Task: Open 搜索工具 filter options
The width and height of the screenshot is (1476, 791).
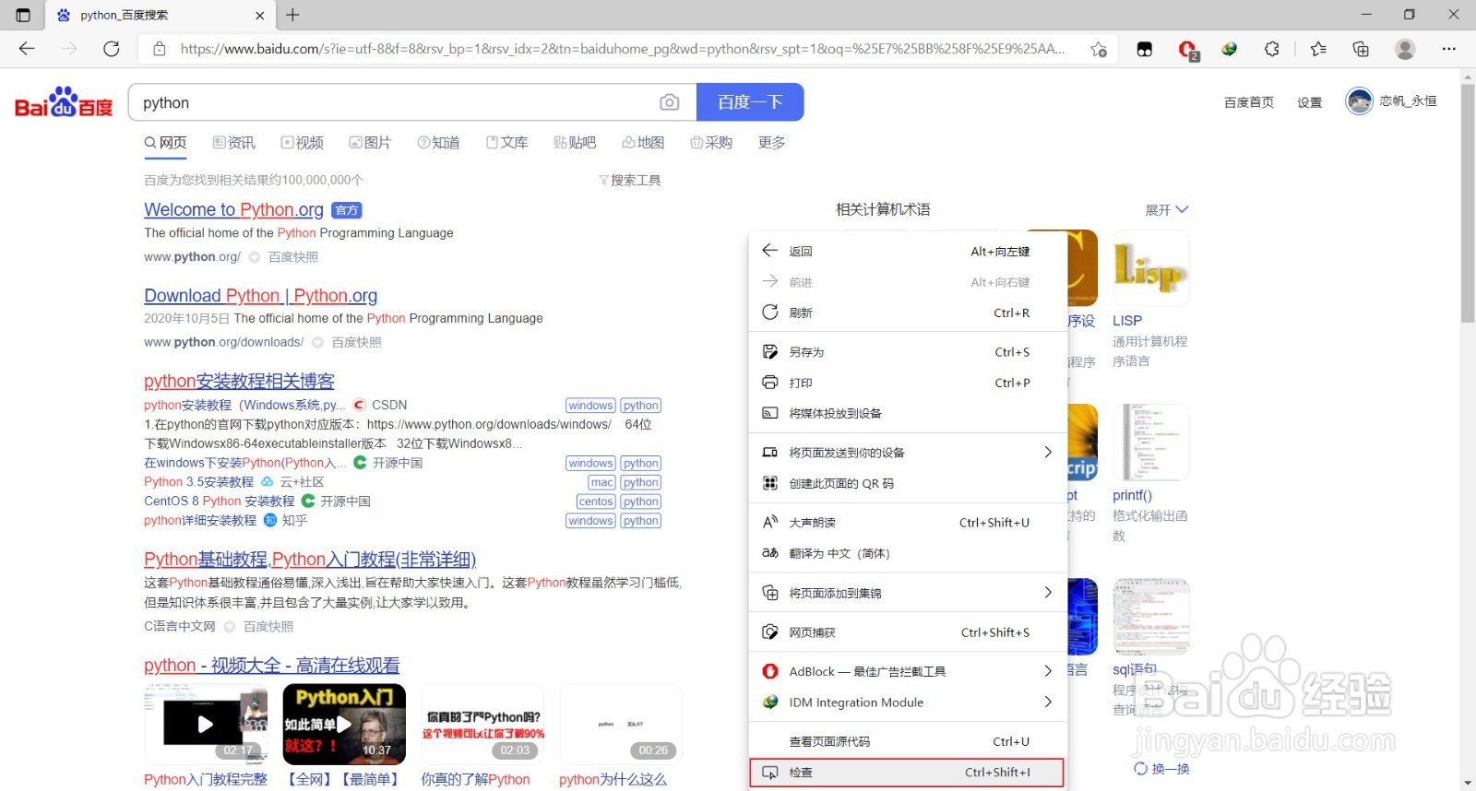Action: pyautogui.click(x=630, y=180)
